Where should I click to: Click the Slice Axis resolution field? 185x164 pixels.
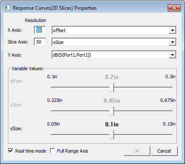pyautogui.click(x=40, y=42)
